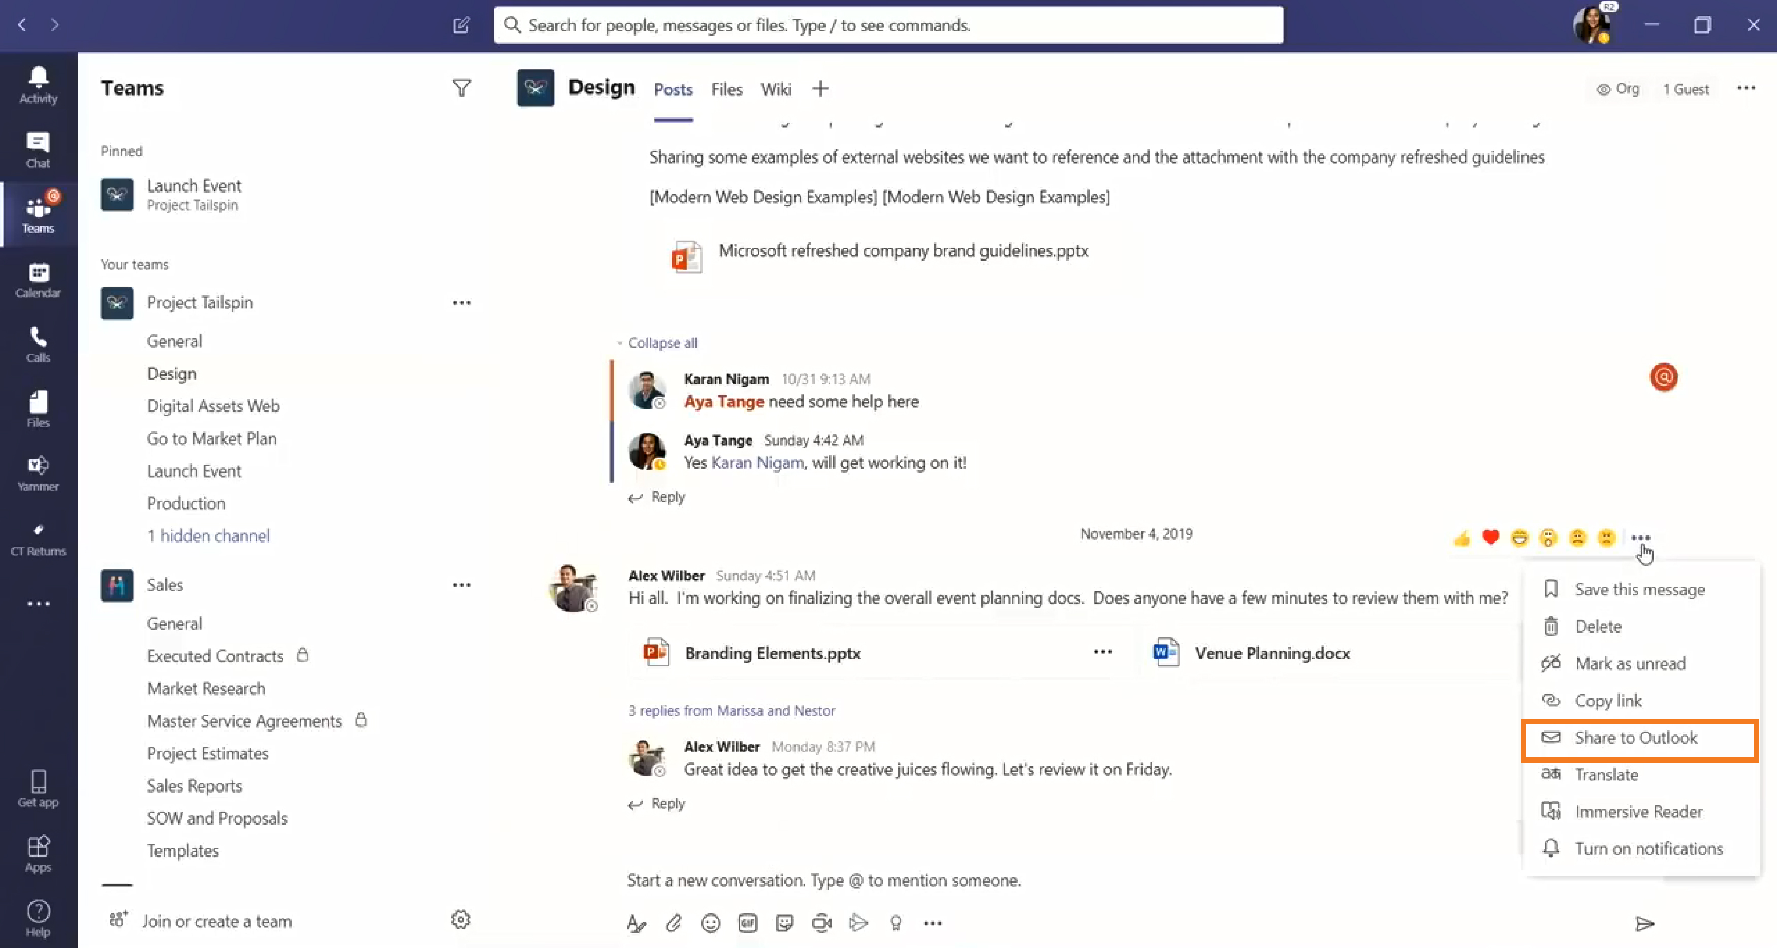This screenshot has height=948, width=1777.
Task: Choose Translate from menu
Action: 1640,775
